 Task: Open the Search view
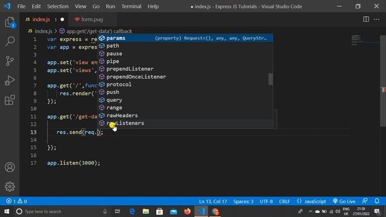point(10,41)
